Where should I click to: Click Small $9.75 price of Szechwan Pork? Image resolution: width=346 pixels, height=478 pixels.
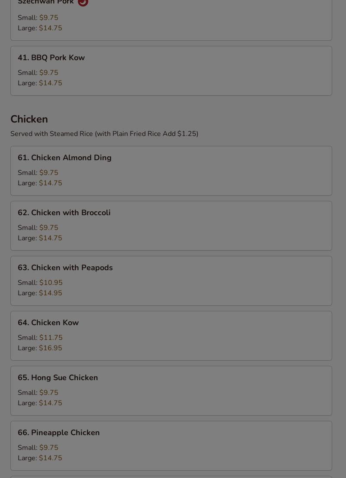(38, 18)
